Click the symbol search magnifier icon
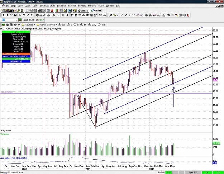The image size is (224, 174). tap(70, 10)
